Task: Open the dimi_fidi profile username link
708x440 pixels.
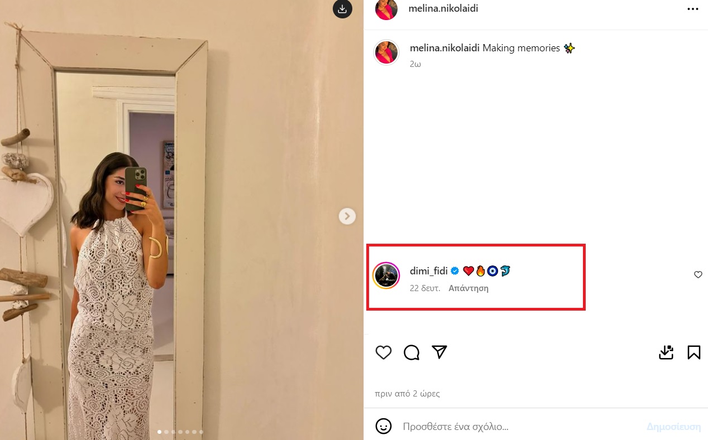Action: point(429,271)
